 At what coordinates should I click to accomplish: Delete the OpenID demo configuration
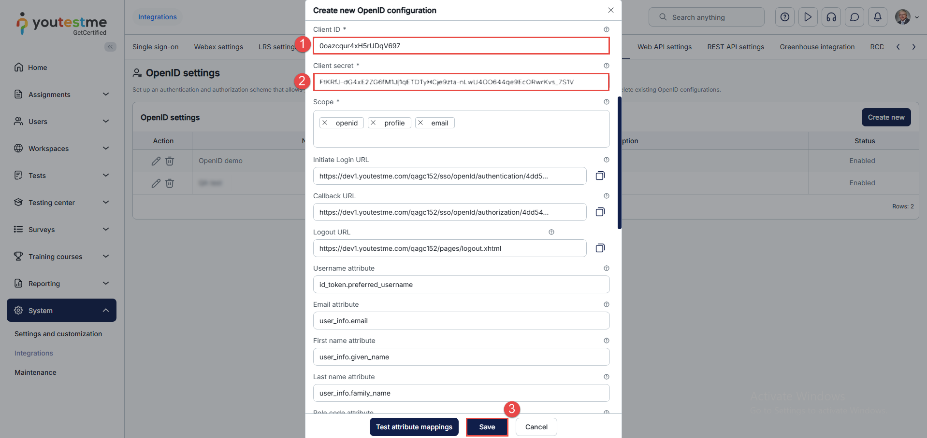coord(170,161)
